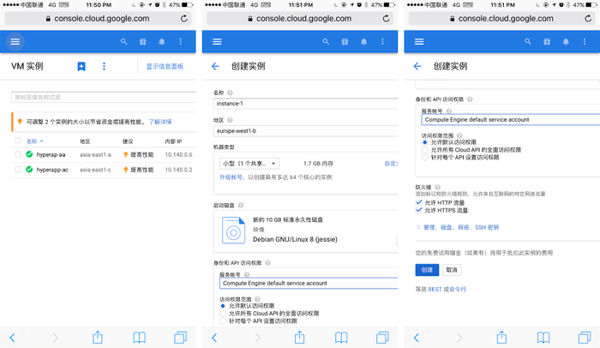Open the machine type dropdown showing 小型
The width and height of the screenshot is (600, 348).
pos(249,164)
